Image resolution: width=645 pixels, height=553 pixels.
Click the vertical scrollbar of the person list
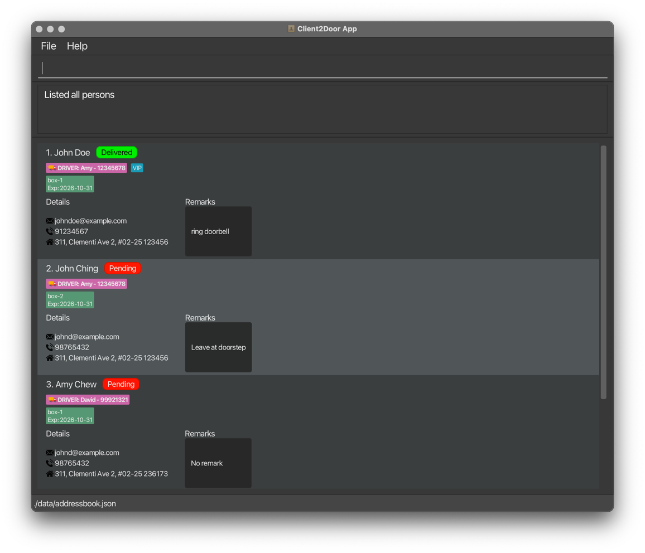(603, 272)
